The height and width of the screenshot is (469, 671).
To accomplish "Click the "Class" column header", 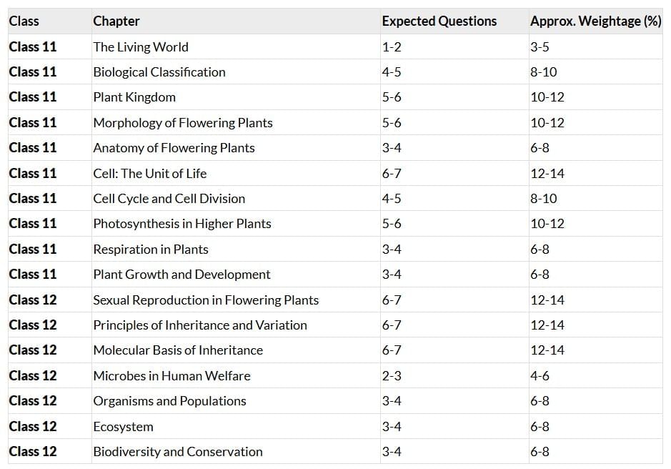I will click(x=24, y=21).
